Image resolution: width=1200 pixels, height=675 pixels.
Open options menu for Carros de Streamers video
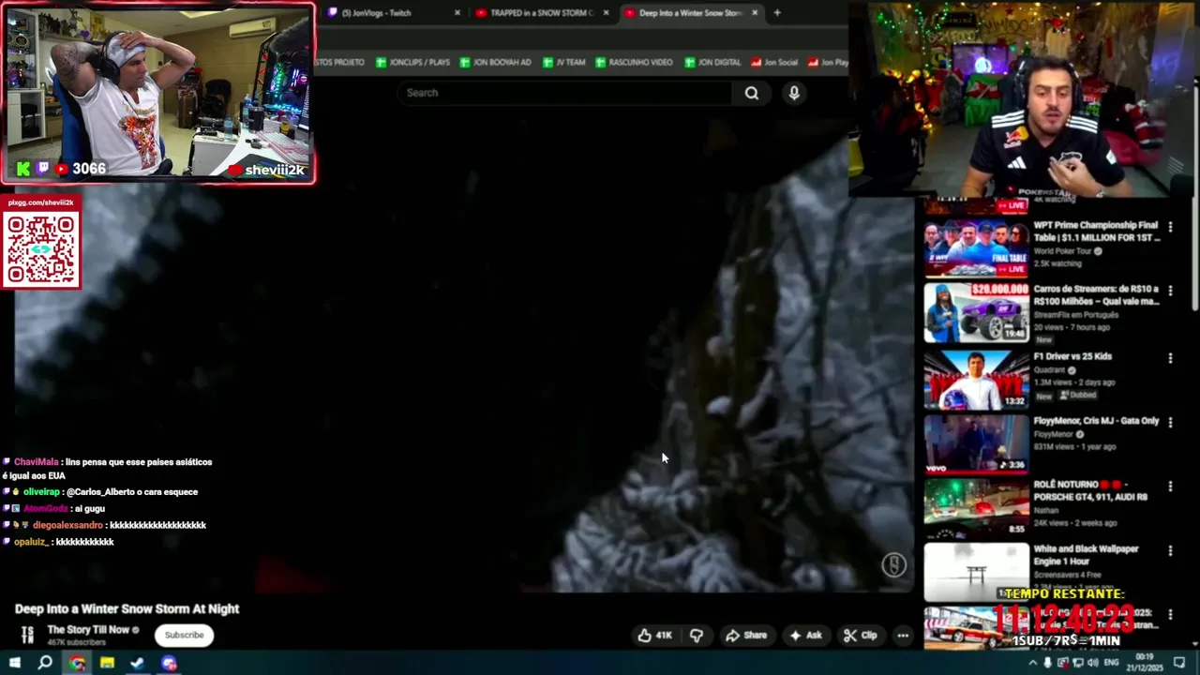[1170, 292]
